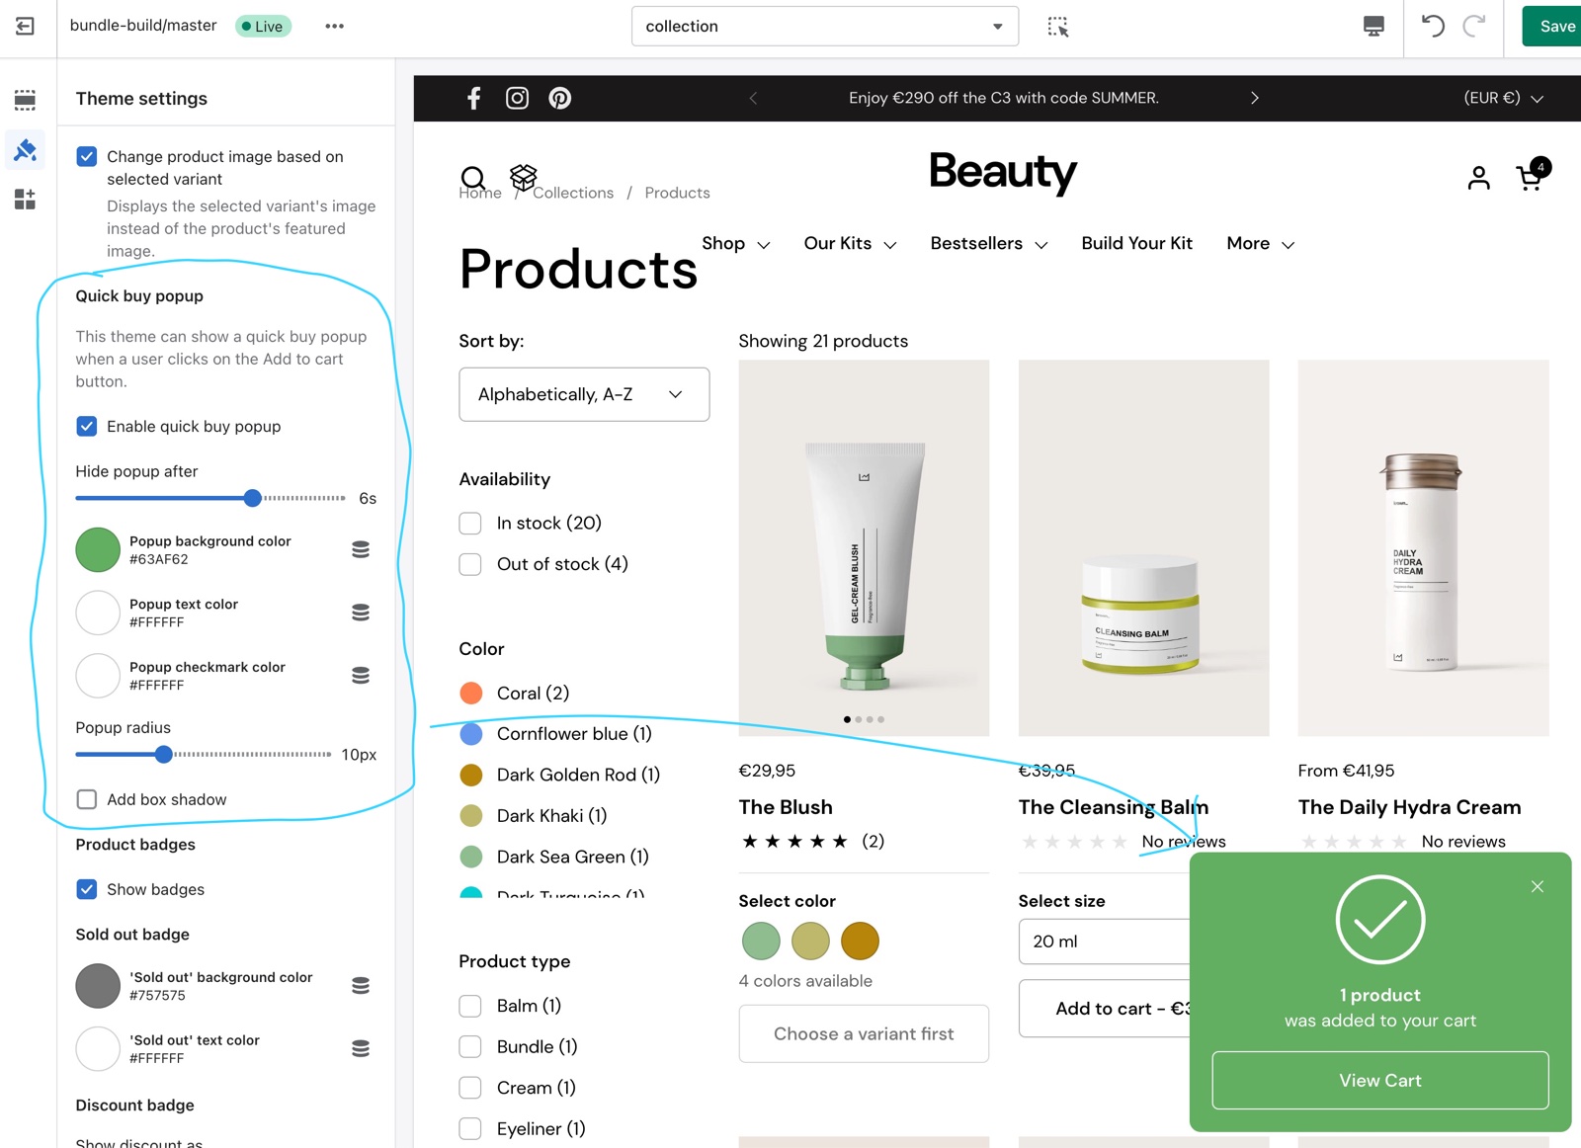1581x1148 pixels.
Task: Open the Alphabetically, A-Z sort dropdown
Action: [584, 394]
